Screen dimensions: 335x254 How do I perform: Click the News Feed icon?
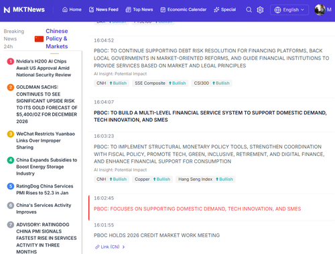coord(91,9)
